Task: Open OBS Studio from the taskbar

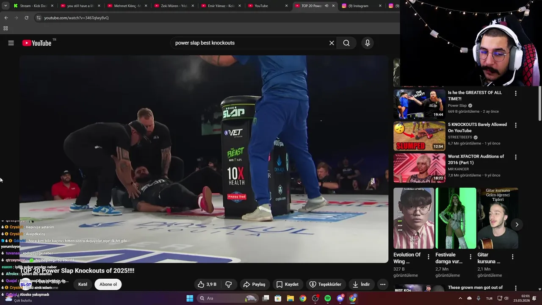Action: tap(315, 298)
